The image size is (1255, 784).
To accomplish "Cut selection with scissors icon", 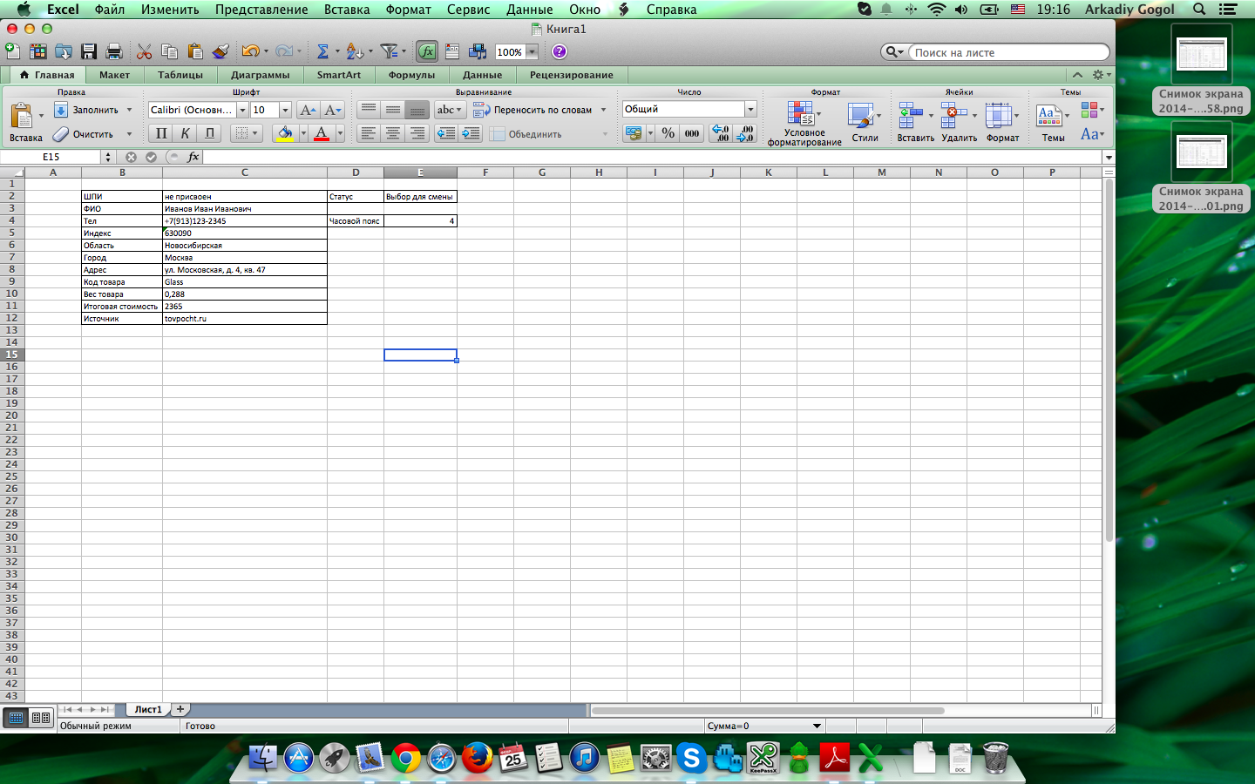I will [x=145, y=51].
